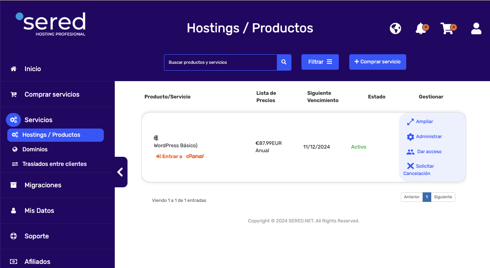Click the Sered logo
This screenshot has height=268, width=490.
(x=51, y=24)
